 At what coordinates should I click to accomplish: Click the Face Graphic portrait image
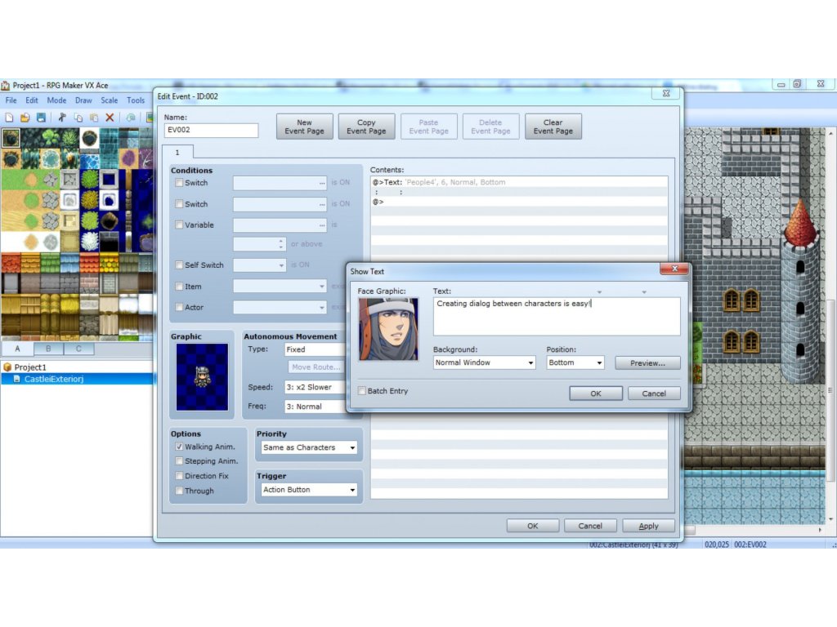[388, 329]
